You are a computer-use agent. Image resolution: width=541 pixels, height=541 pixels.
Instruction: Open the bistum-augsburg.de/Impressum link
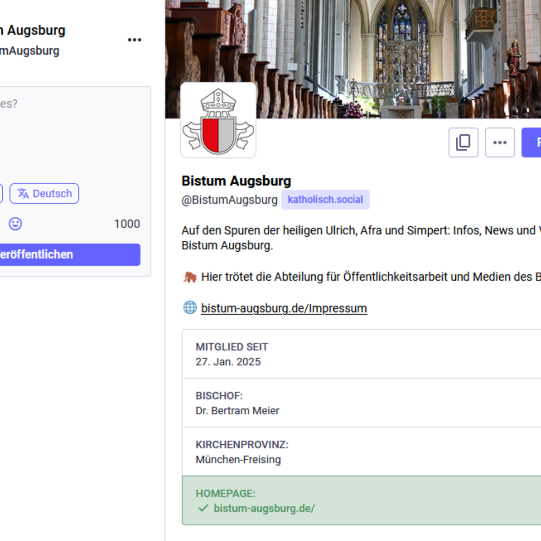pyautogui.click(x=284, y=308)
